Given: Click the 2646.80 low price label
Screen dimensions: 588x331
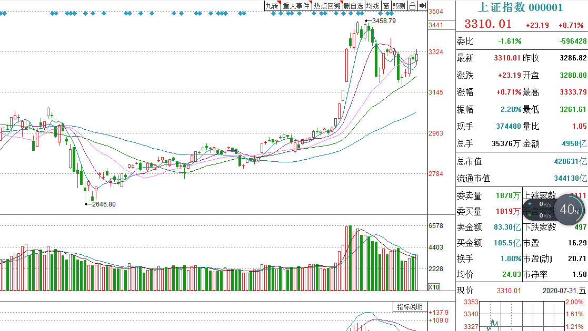Looking at the screenshot, I should tap(104, 204).
